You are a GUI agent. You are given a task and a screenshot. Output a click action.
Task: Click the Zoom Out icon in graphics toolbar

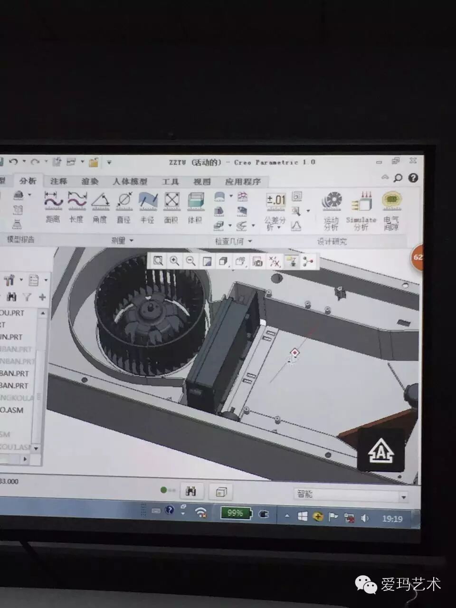click(190, 261)
